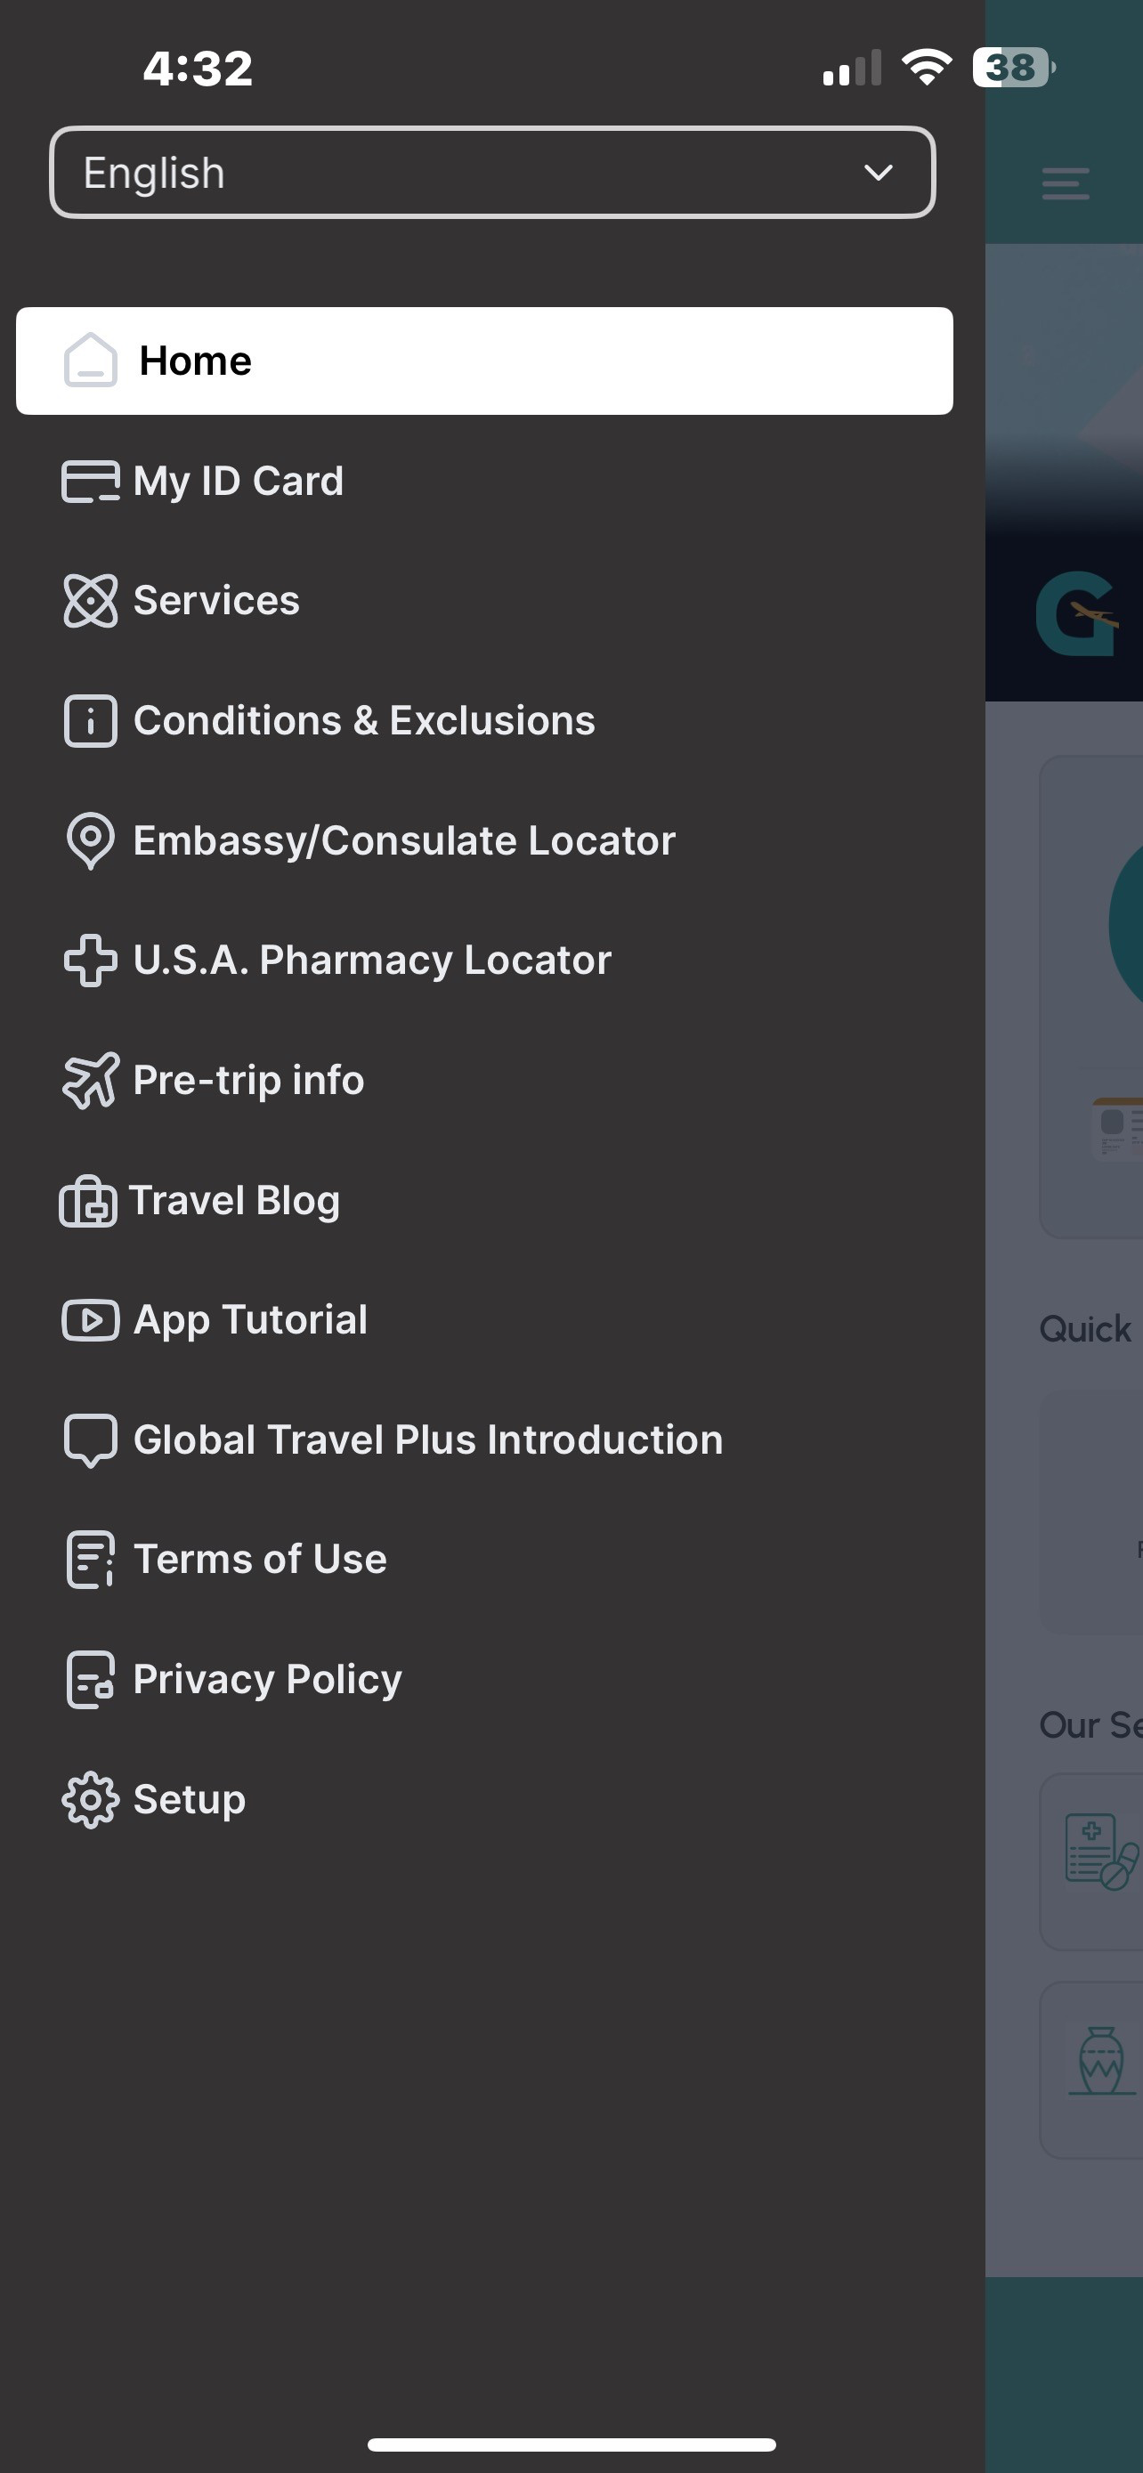Tap the hamburger menu icon to close drawer

pos(1066,183)
